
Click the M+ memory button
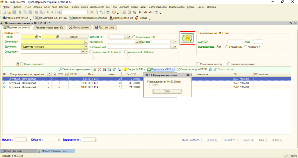tap(146, 12)
